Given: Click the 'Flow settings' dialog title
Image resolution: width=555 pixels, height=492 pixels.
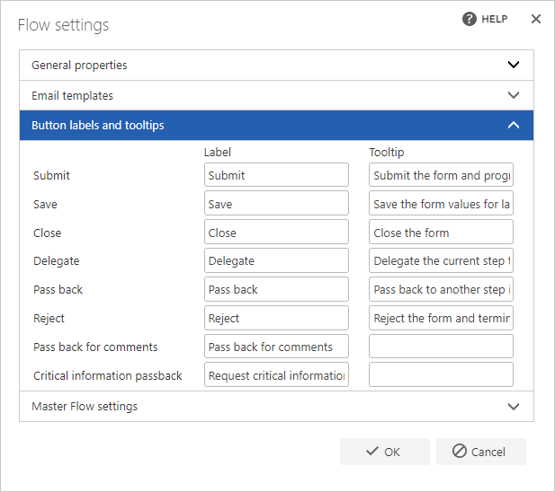Looking at the screenshot, I should click(x=63, y=25).
